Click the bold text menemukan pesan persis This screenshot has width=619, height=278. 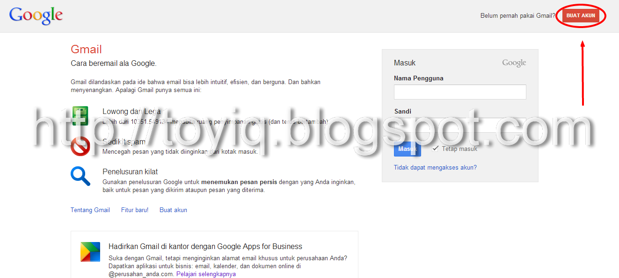pyautogui.click(x=239, y=182)
